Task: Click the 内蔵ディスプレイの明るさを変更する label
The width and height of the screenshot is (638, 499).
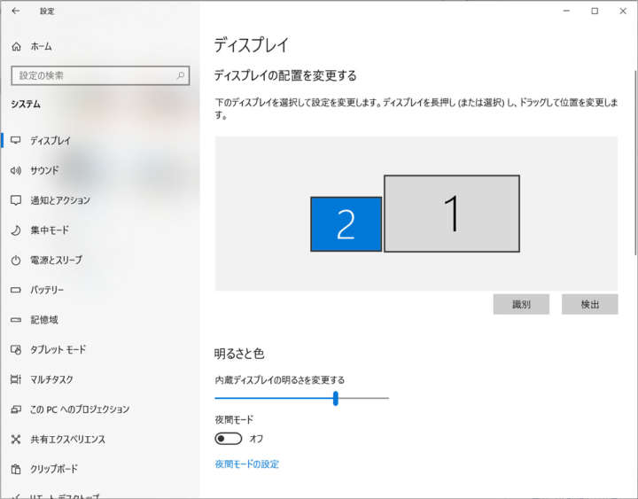Action: [x=279, y=379]
